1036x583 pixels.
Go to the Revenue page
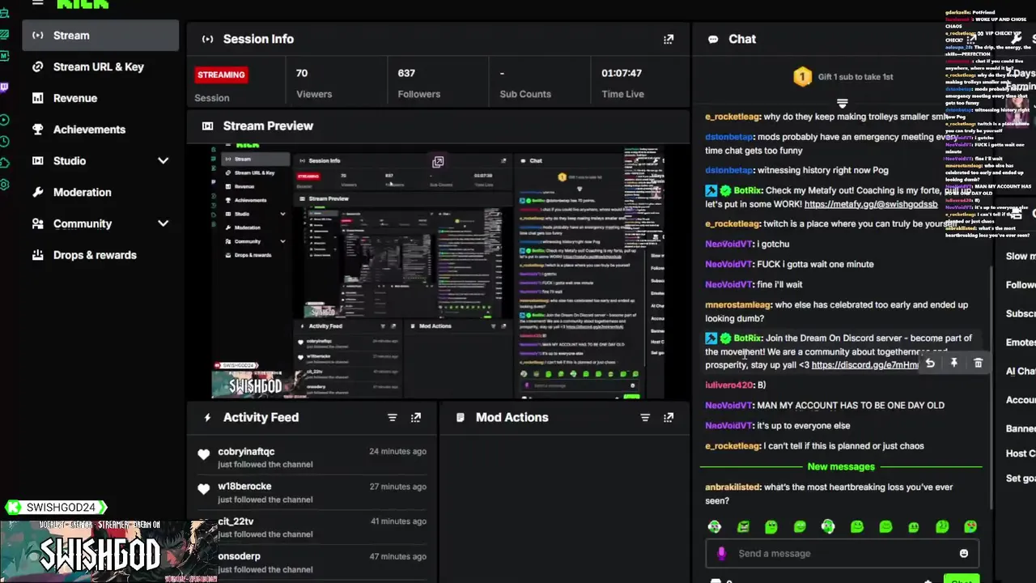pyautogui.click(x=101, y=98)
